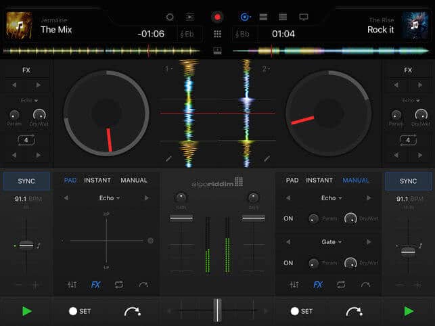Switch to the INSTANT tab on left deck
The width and height of the screenshot is (435, 326).
click(x=97, y=181)
